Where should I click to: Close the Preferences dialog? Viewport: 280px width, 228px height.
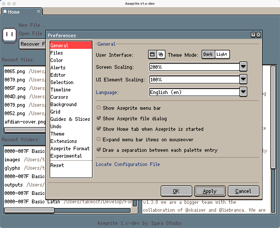tap(259, 34)
